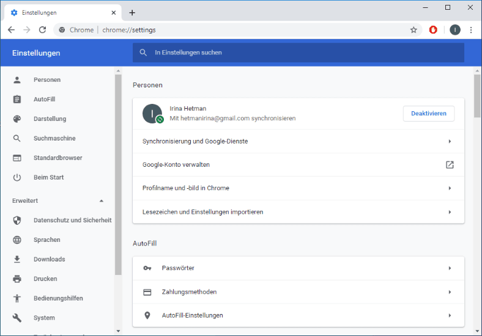Open the red ad-blocker extension icon

(x=433, y=30)
